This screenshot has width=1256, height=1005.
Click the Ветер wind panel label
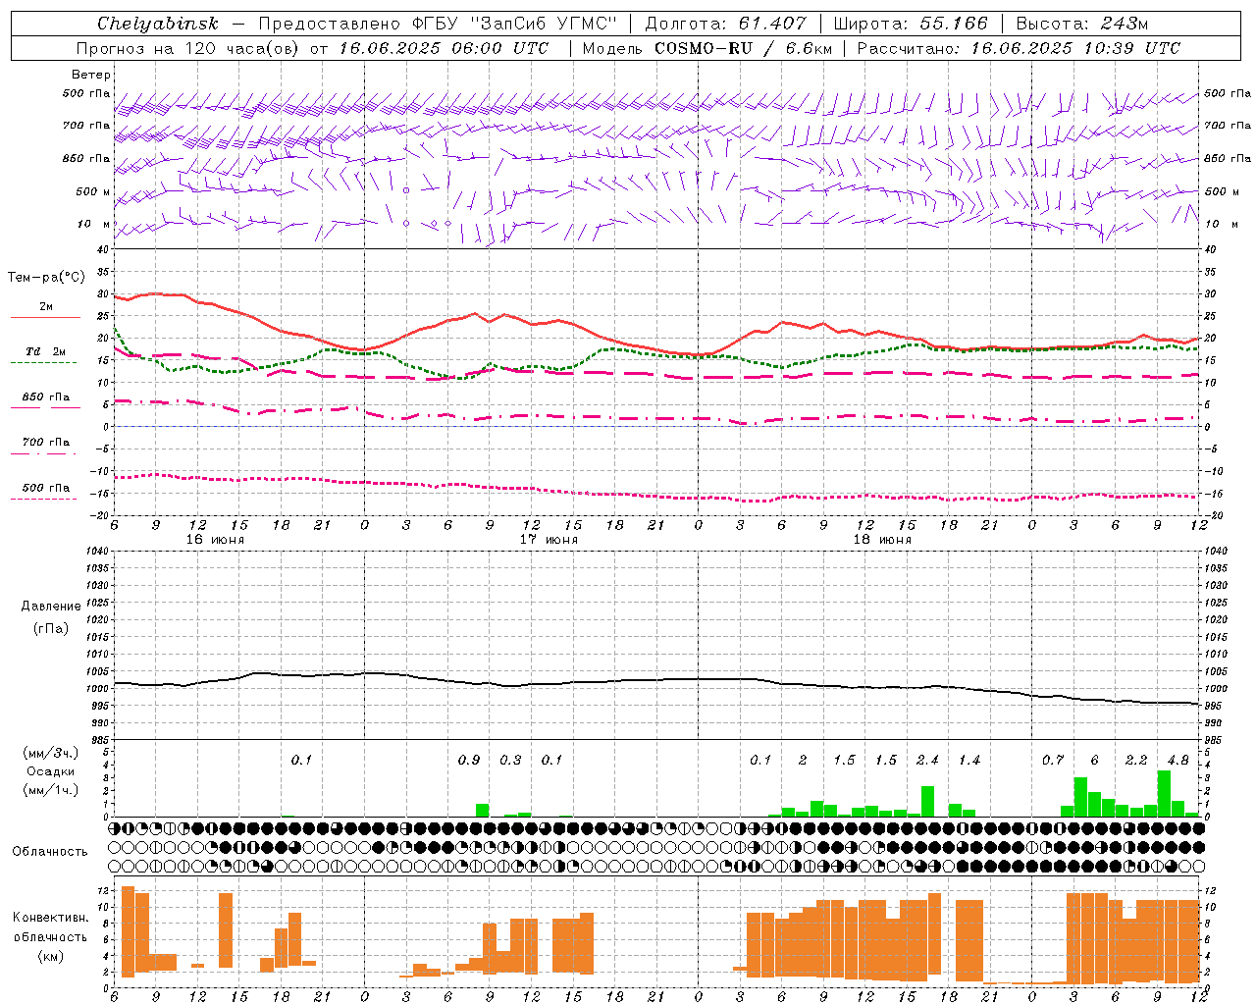tap(91, 75)
